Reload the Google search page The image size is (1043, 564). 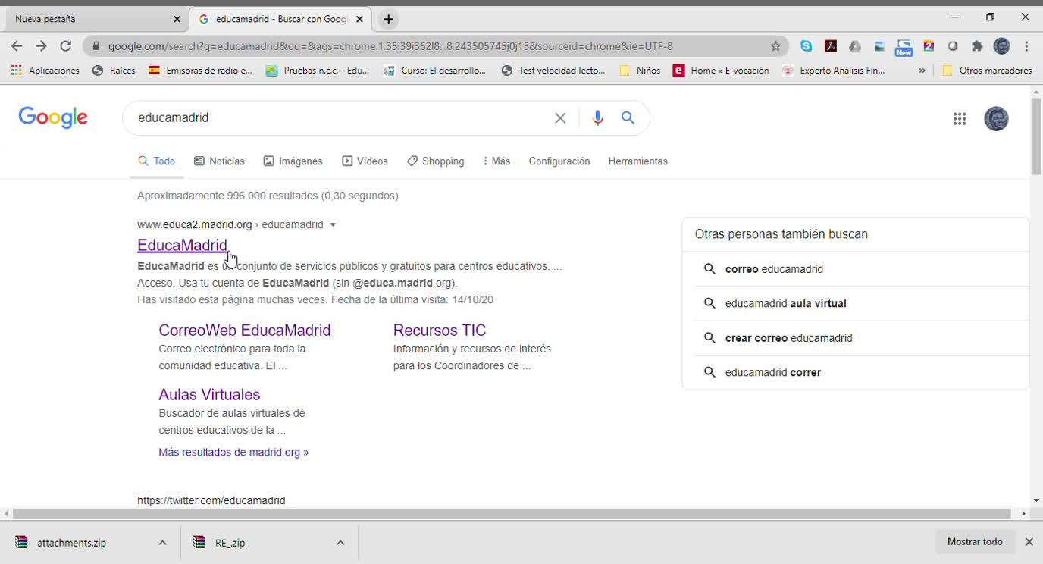(x=66, y=46)
